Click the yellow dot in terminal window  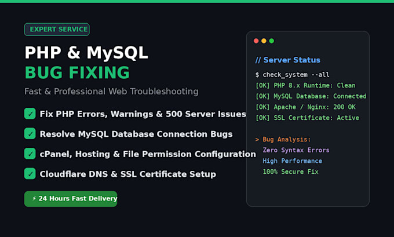[264, 41]
